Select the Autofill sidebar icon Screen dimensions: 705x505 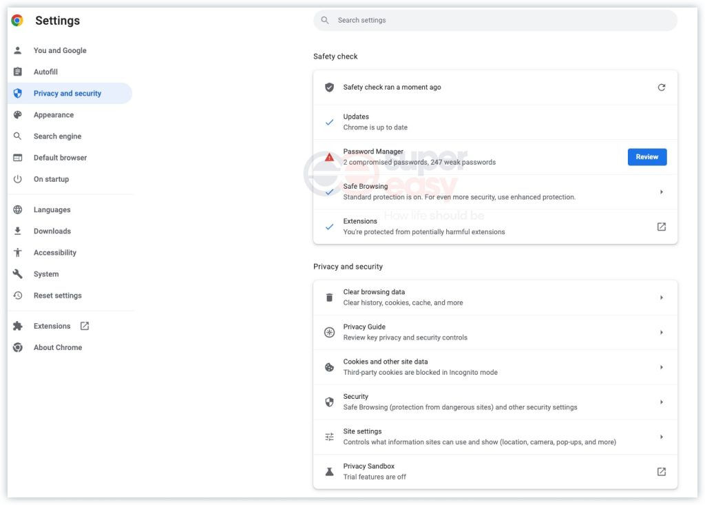click(17, 72)
